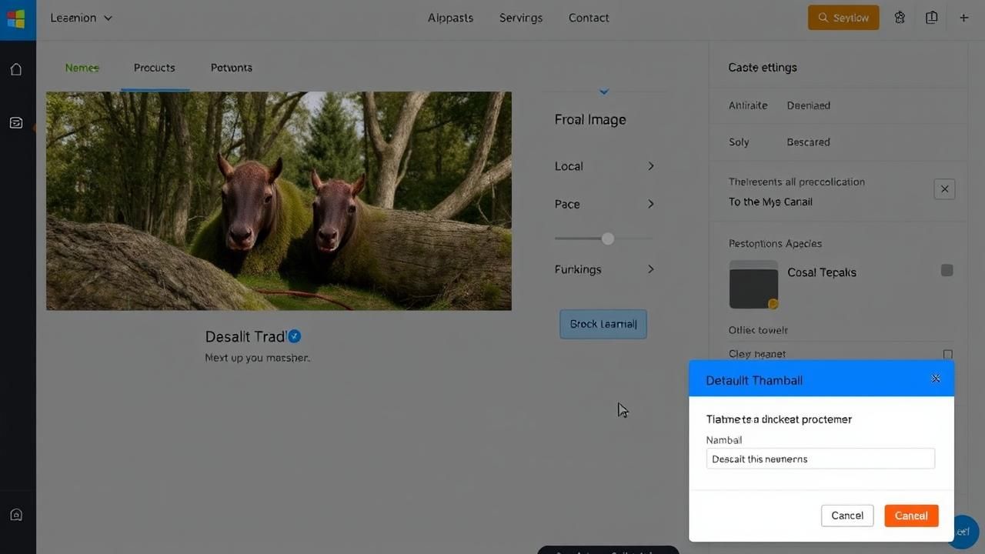This screenshot has width=985, height=554.
Task: Switch to the Proucts tab
Action: (154, 68)
